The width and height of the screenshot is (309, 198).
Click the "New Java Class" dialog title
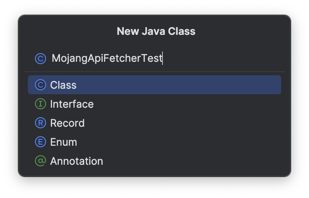pos(156,31)
